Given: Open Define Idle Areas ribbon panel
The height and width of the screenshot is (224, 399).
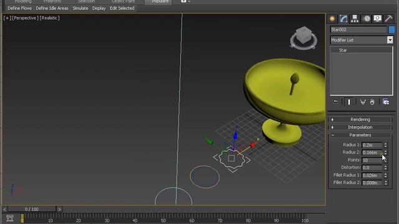Looking at the screenshot, I should click(x=52, y=8).
